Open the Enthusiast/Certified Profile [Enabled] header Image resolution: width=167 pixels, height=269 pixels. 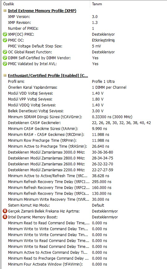48,75
